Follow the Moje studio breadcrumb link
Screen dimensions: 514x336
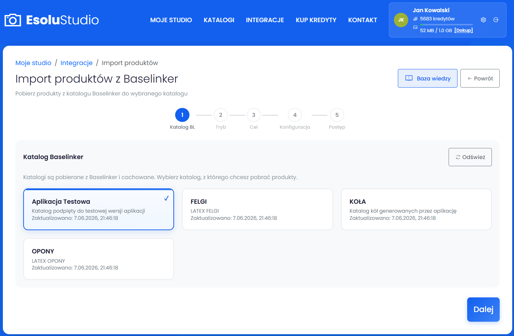(x=33, y=63)
